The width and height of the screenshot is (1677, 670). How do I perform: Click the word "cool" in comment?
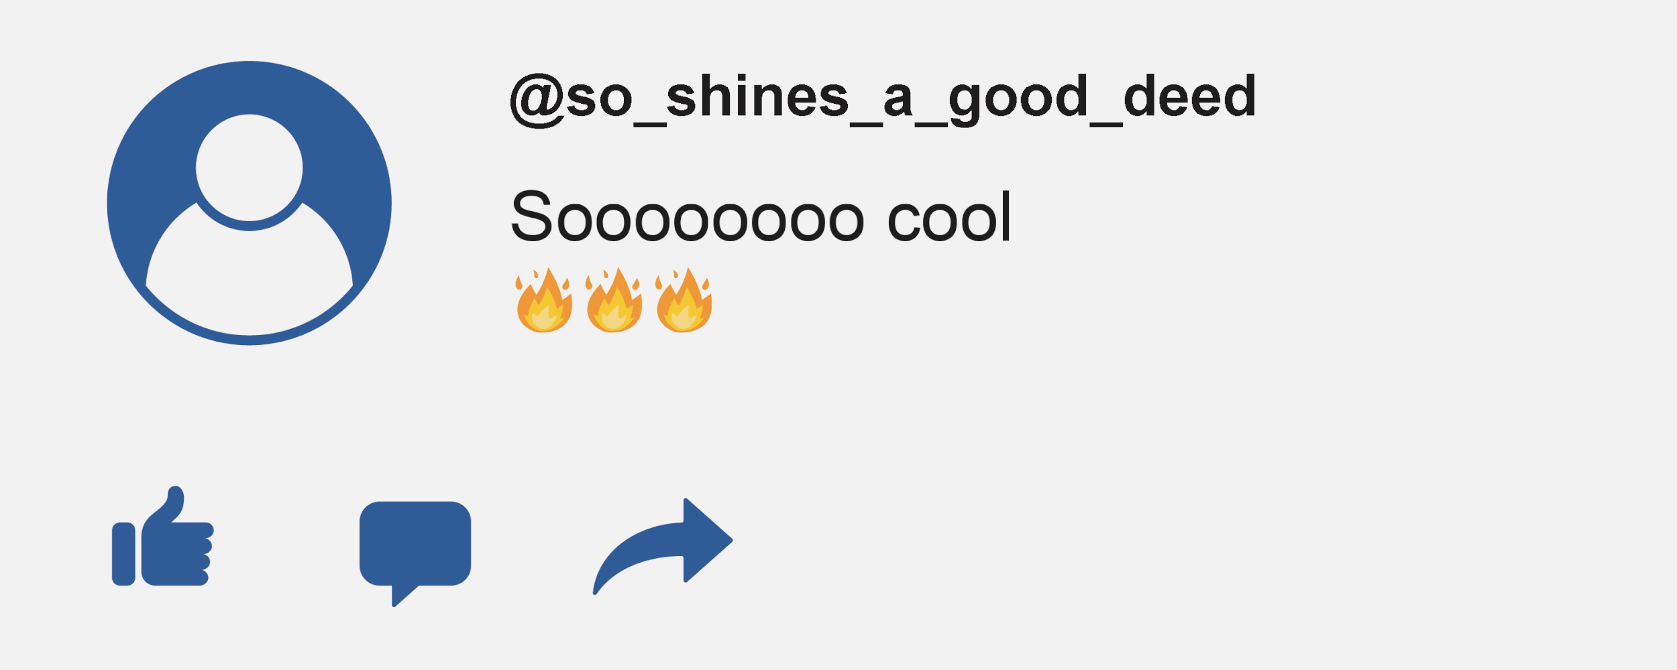pos(949,217)
